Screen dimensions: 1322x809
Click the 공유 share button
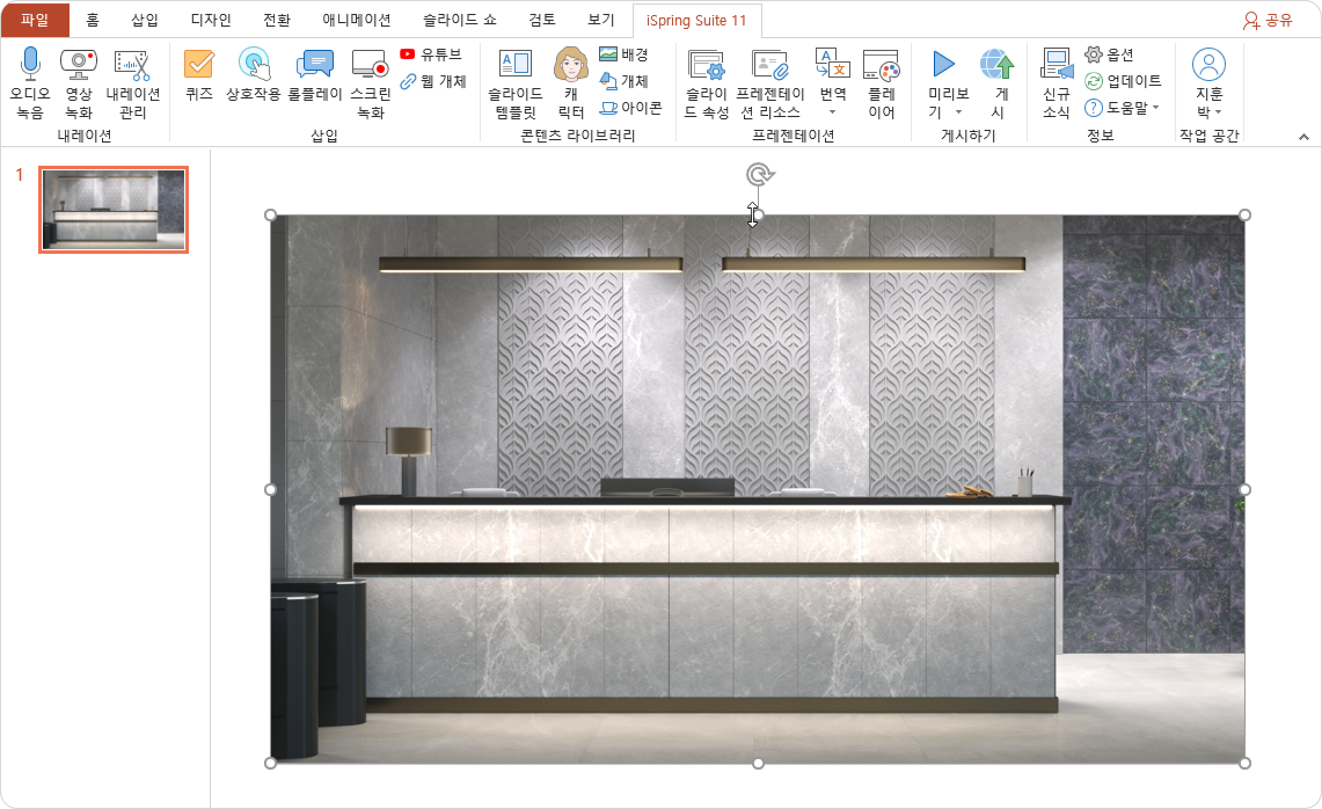coord(1268,20)
